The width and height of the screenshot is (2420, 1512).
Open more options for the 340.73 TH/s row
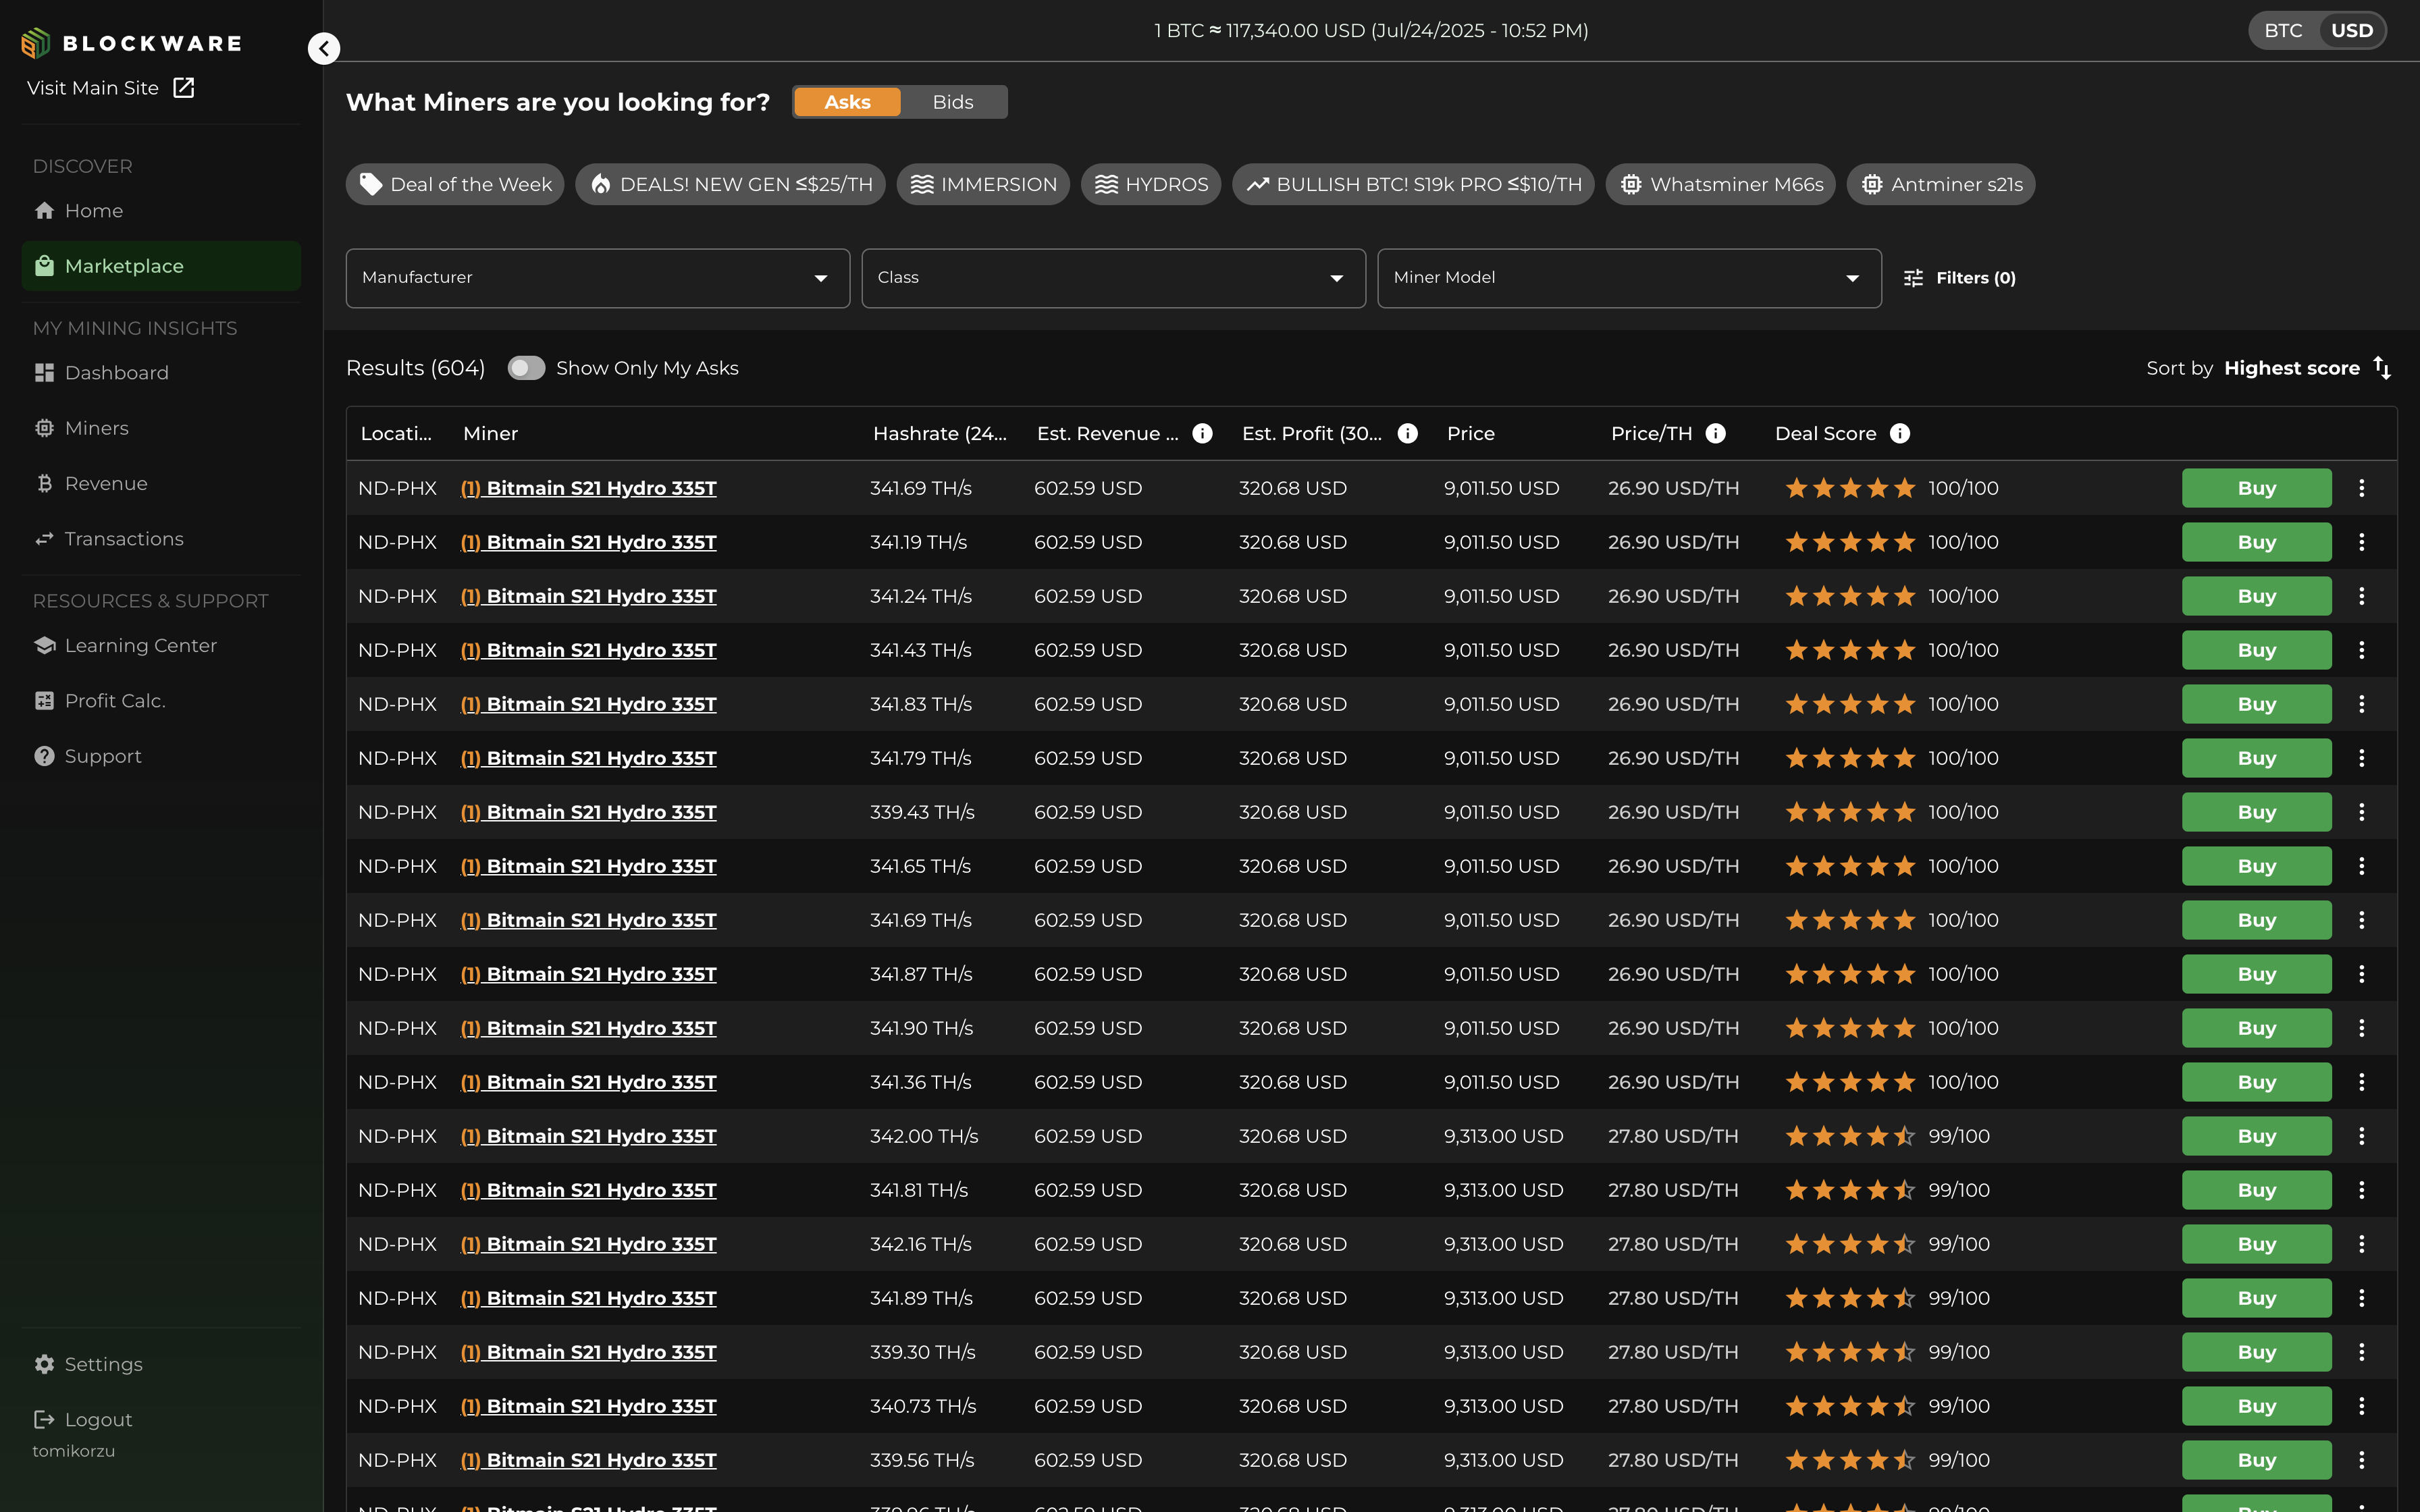(x=2361, y=1406)
